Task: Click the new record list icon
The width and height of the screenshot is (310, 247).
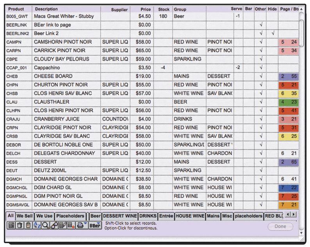Action: (x=11, y=225)
